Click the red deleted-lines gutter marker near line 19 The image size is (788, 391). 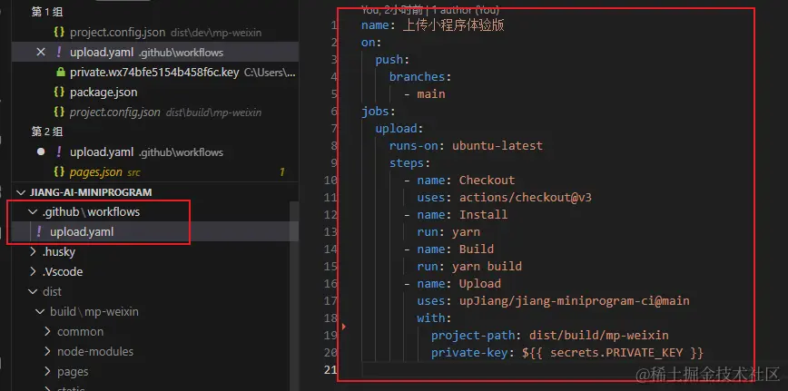[x=344, y=327]
